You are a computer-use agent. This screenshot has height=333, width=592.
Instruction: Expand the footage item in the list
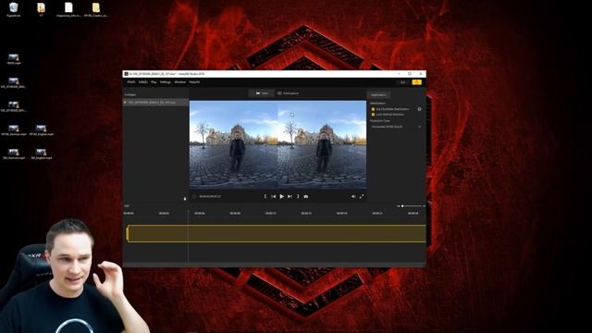coord(125,103)
